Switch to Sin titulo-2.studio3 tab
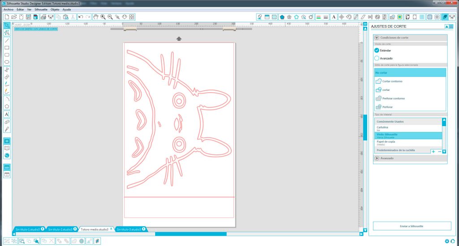The image size is (459, 246). pyautogui.click(x=60, y=229)
